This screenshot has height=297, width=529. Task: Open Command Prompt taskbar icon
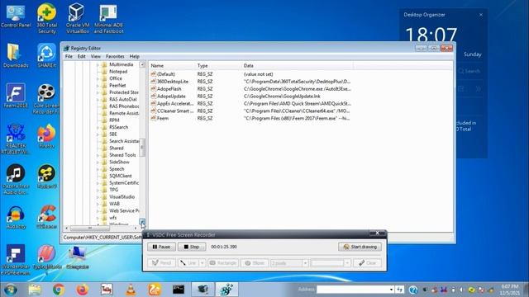click(179, 290)
